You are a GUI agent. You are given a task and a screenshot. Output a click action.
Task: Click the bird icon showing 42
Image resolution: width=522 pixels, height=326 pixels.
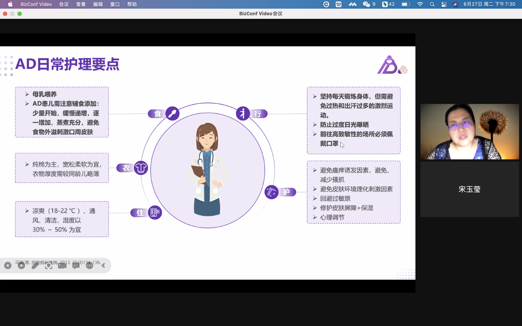pos(388,4)
